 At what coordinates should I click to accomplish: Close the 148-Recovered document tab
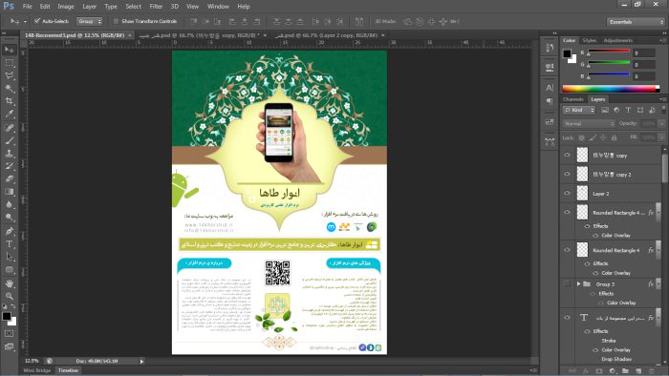[x=130, y=35]
